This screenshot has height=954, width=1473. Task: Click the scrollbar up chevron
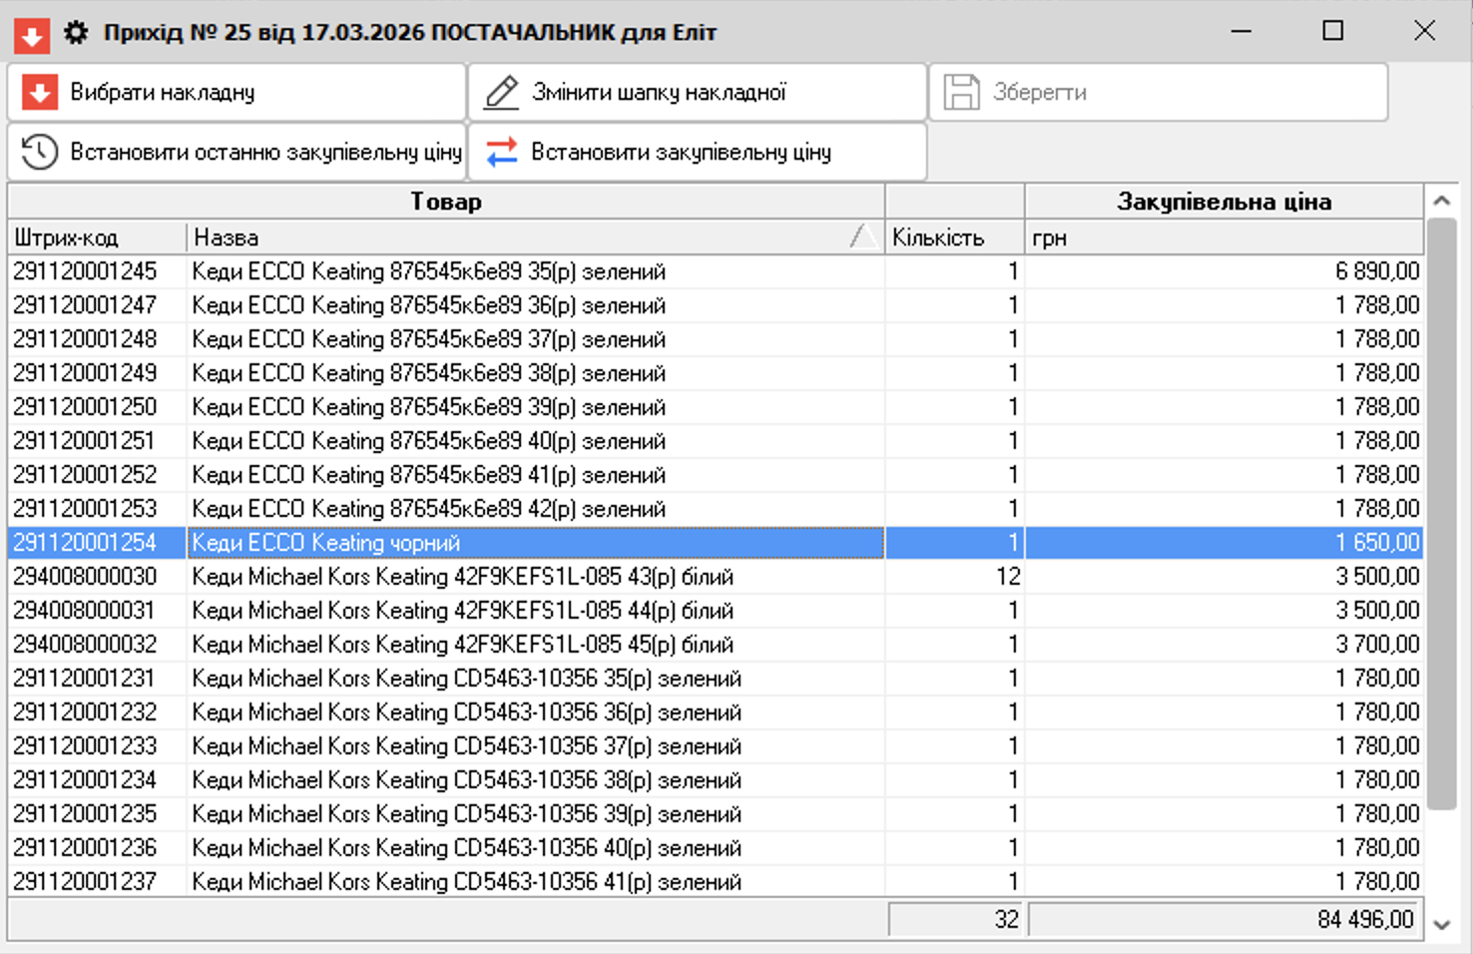(x=1440, y=201)
